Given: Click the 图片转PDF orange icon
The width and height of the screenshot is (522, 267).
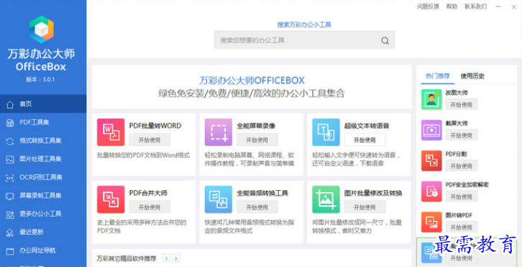Looking at the screenshot, I should pyautogui.click(x=431, y=222).
